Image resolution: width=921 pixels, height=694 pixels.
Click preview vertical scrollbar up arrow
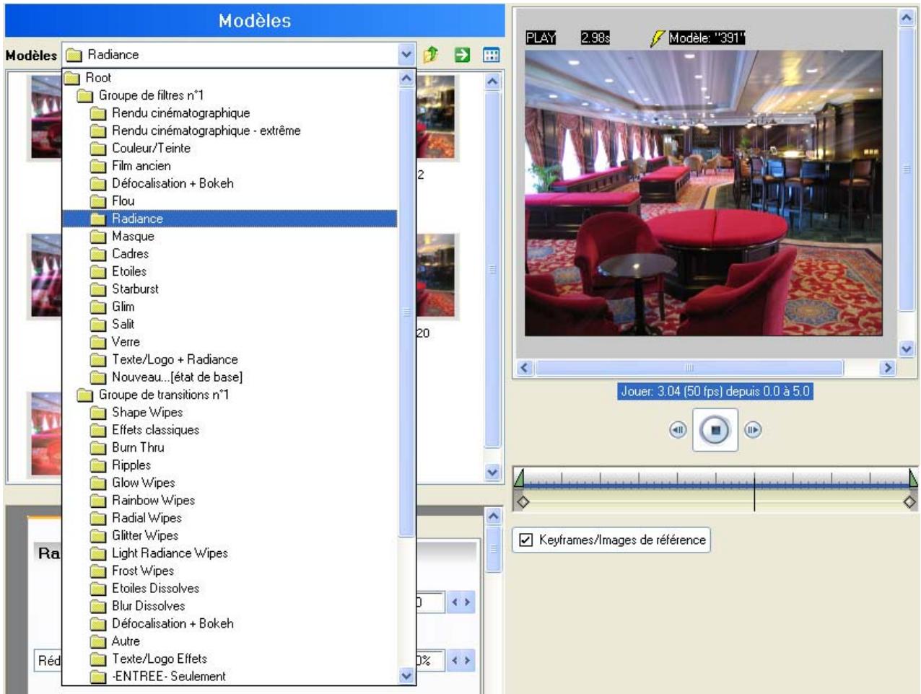907,17
